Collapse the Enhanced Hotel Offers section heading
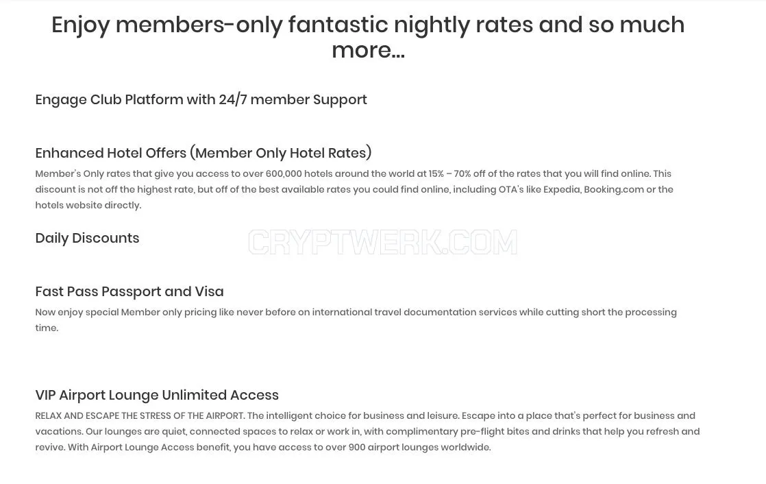 (x=203, y=153)
